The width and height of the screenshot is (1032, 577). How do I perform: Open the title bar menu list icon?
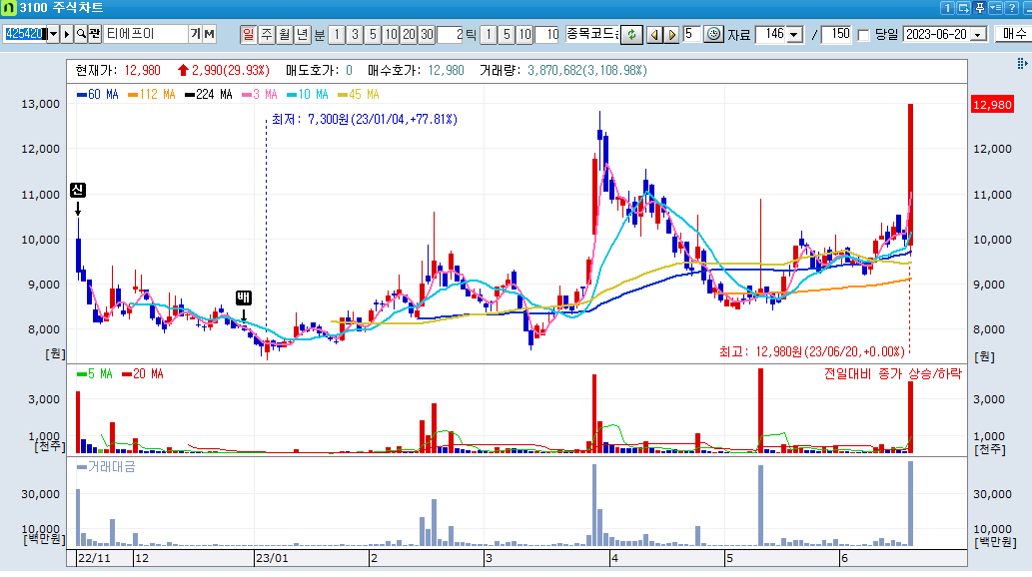[996, 8]
